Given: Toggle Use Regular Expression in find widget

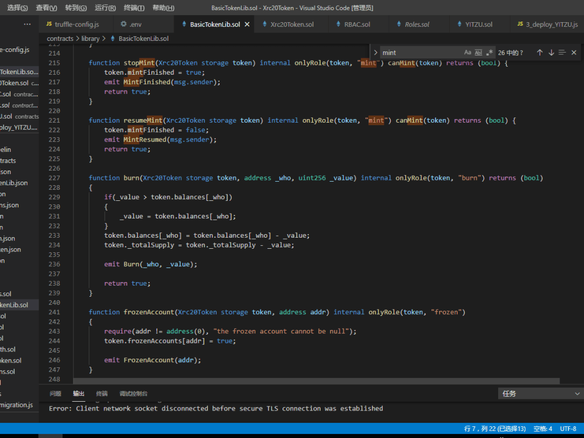Looking at the screenshot, I should pos(489,53).
